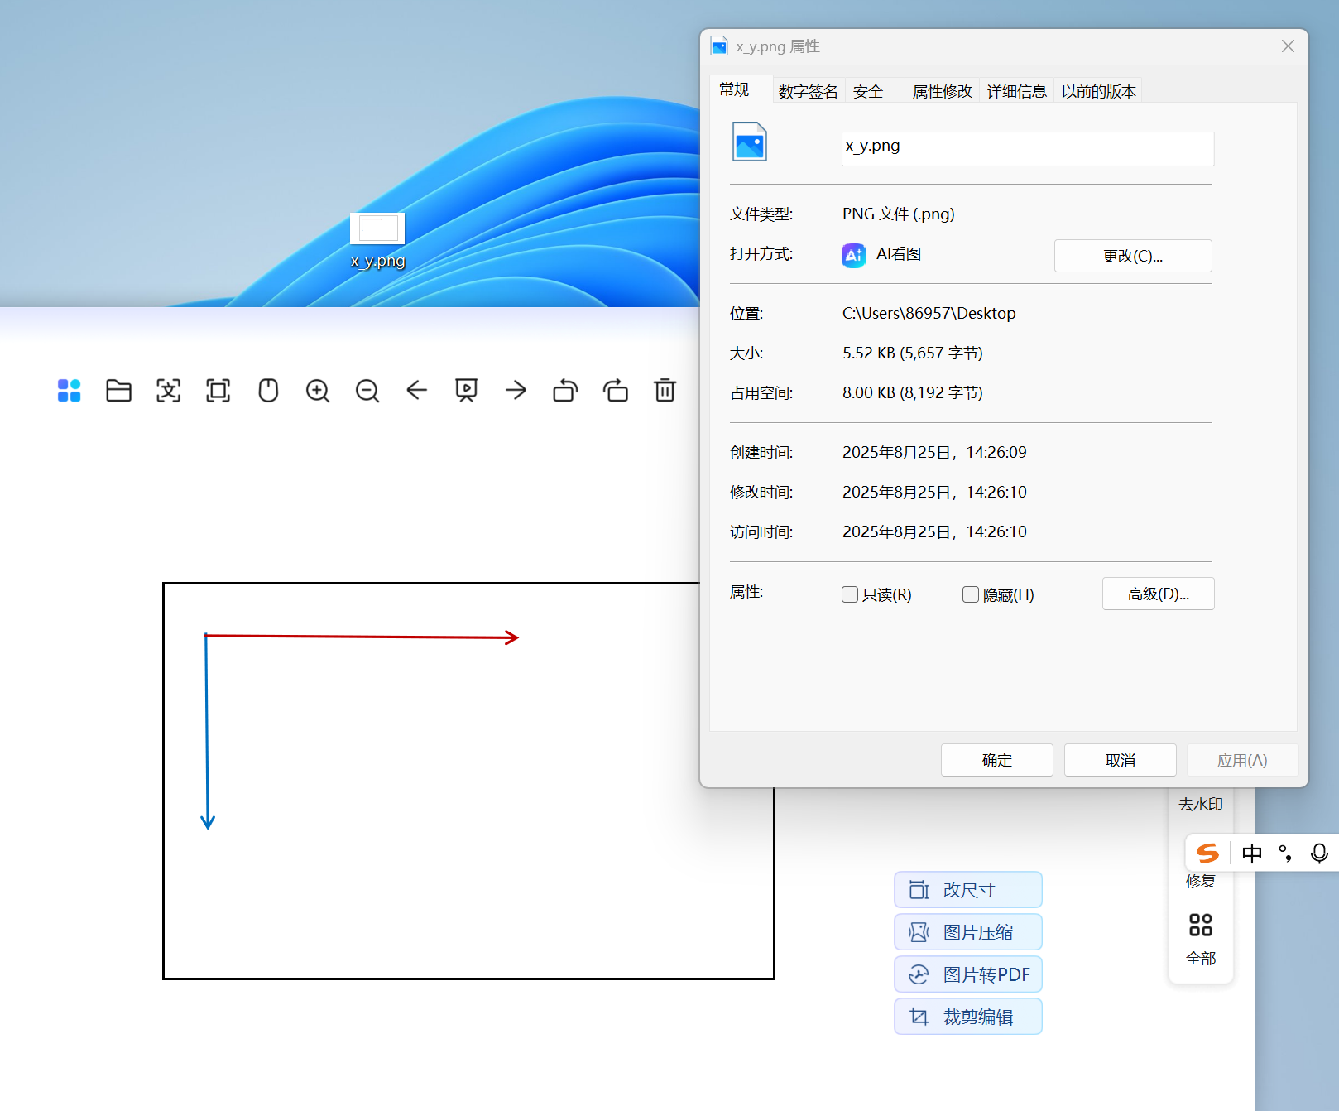This screenshot has width=1339, height=1111.
Task: Click 取消 button
Action: tap(1121, 760)
